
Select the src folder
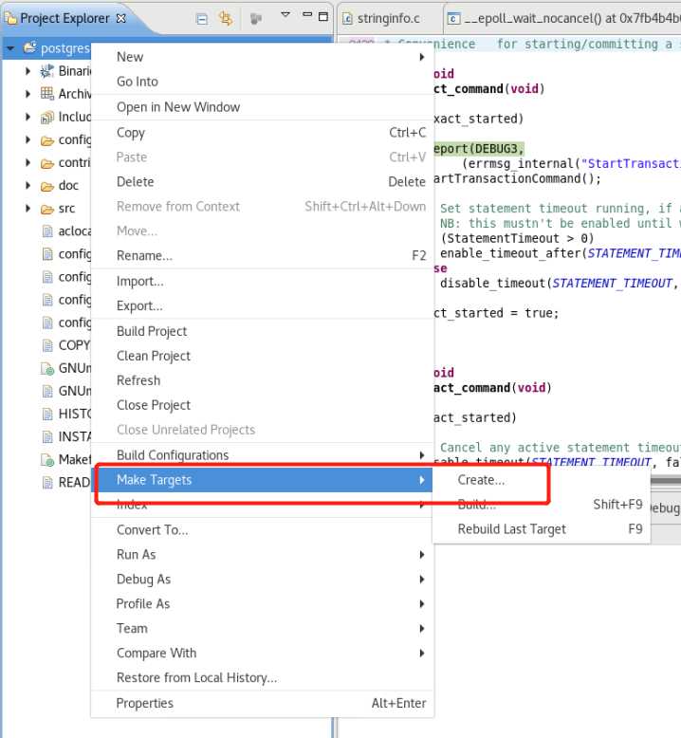(x=66, y=209)
